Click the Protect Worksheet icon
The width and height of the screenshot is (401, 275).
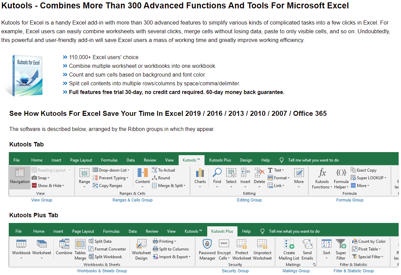[242, 244]
